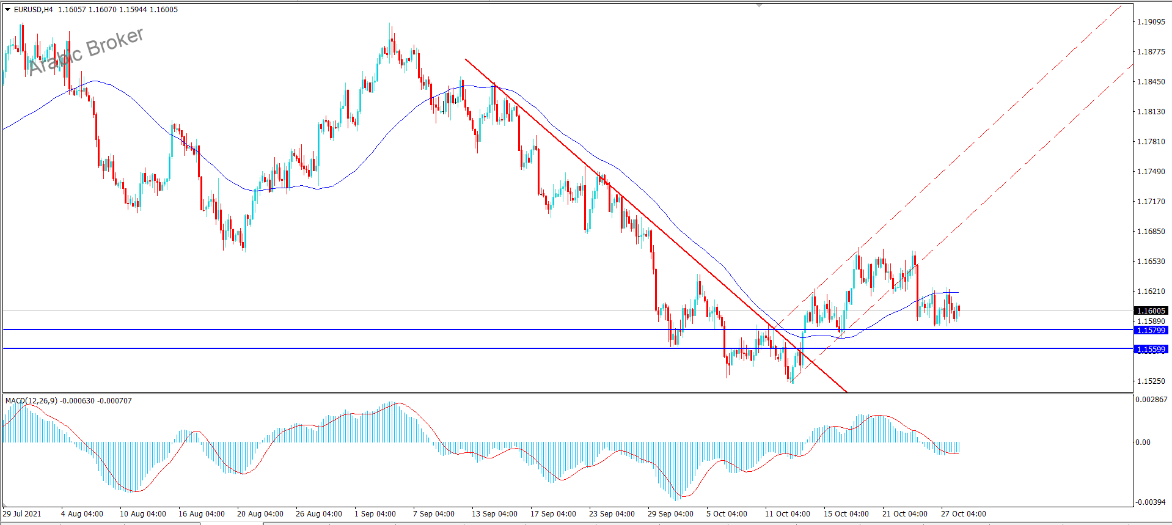Select the blue 1.15599 price label
The width and height of the screenshot is (1172, 525).
1151,350
